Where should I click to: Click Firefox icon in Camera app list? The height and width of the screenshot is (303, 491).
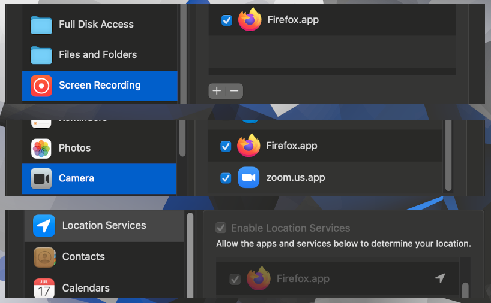click(249, 146)
